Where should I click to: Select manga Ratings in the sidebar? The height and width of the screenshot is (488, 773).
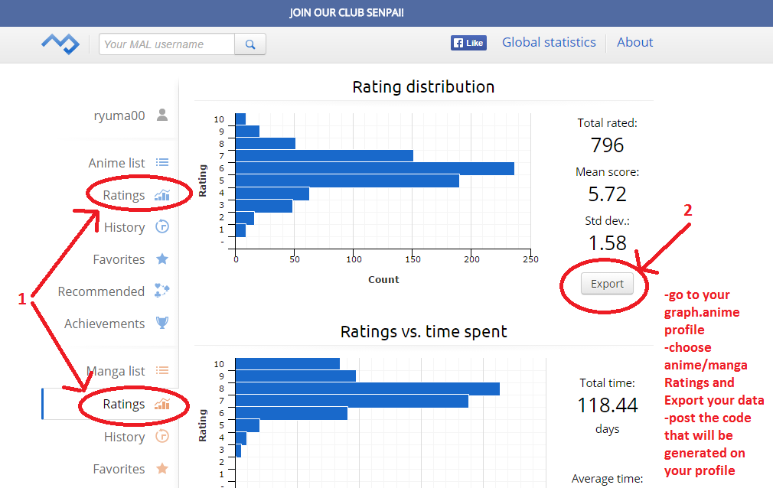tap(124, 404)
